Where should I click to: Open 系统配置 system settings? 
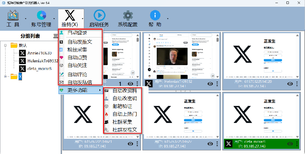[127, 19]
